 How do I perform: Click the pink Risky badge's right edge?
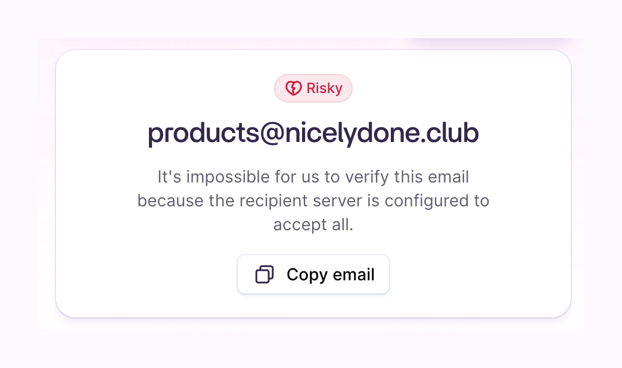coord(349,89)
